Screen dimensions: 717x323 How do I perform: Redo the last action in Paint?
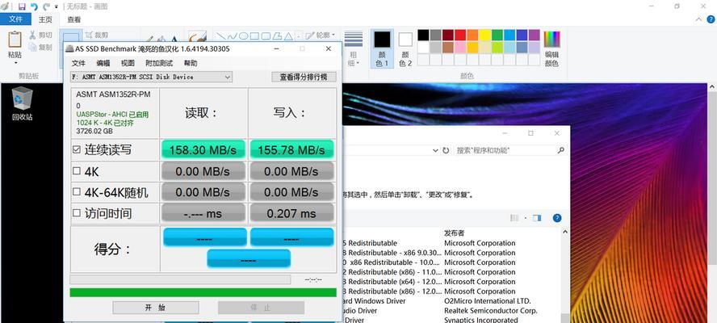(x=46, y=6)
